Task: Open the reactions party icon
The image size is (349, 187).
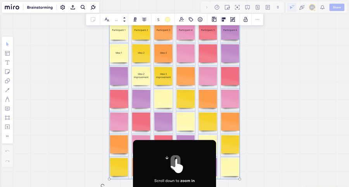Action: (x=302, y=7)
